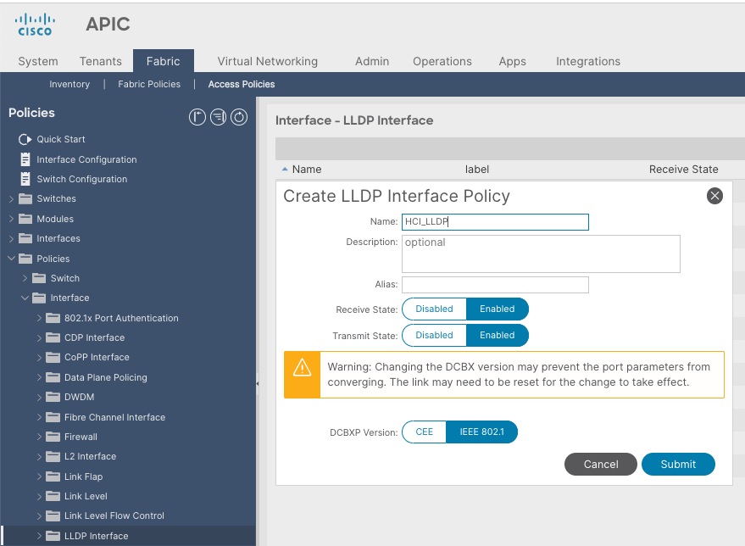745x546 pixels.
Task: Click the Cisco logo in the top left
Action: (x=35, y=24)
